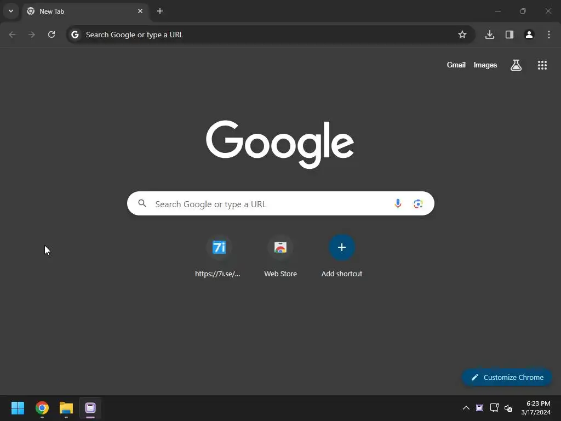Screen dimensions: 561x421
Task: Go forward with the forward arrow
Action: [x=32, y=35]
